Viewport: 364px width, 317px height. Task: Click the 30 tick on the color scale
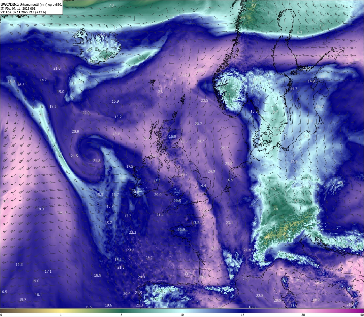303,315
